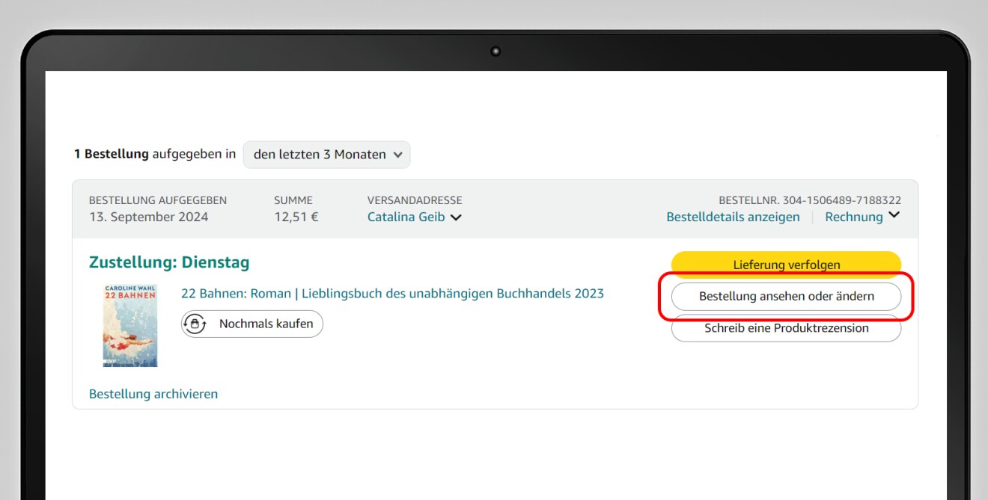988x500 pixels.
Task: Click the order total 12,51 €
Action: [x=296, y=217]
